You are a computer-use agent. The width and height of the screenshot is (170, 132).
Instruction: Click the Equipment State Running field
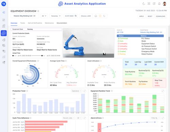click(36, 29)
